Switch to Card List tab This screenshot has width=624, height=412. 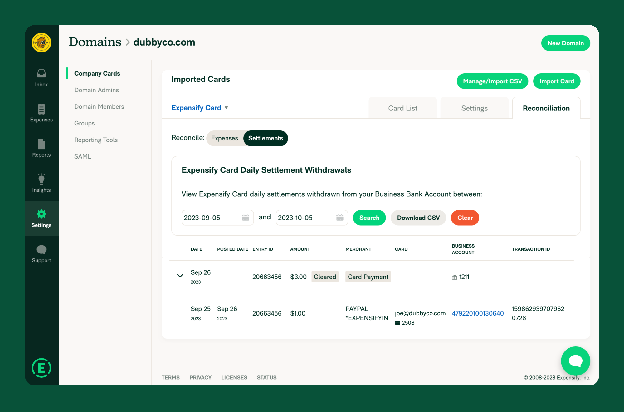[x=402, y=108]
